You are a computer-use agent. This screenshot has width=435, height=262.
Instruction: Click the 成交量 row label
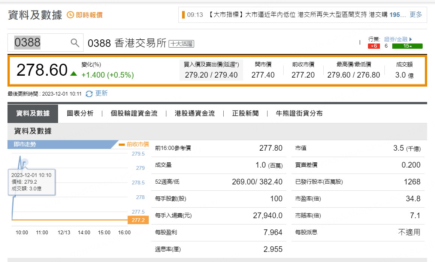[163, 165]
